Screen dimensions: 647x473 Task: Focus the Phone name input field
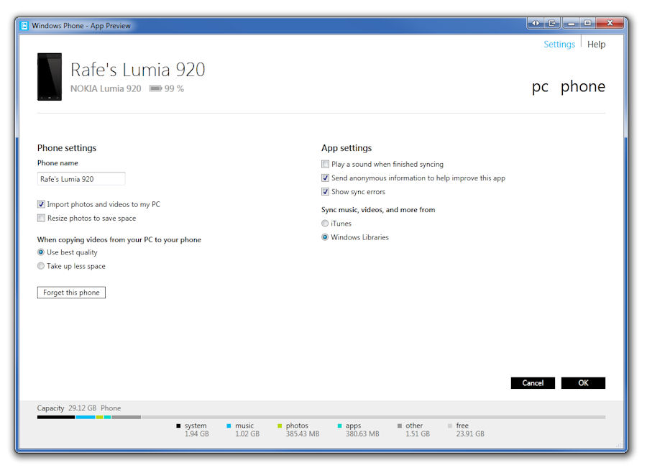81,179
